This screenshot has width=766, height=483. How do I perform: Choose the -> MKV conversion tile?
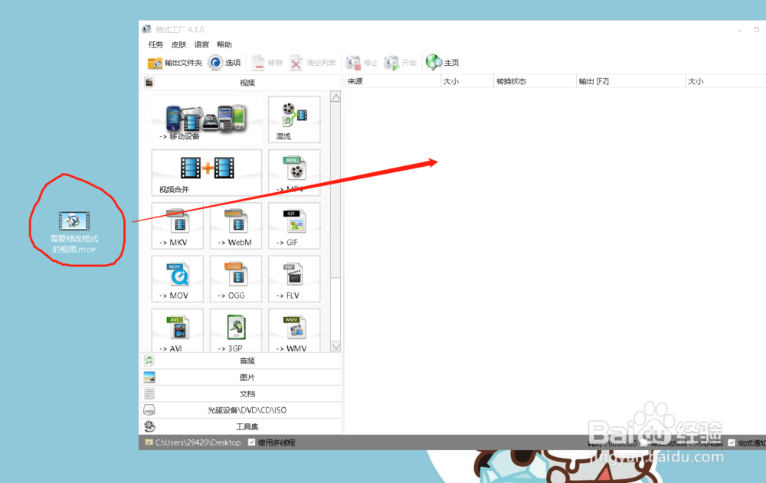click(x=178, y=226)
